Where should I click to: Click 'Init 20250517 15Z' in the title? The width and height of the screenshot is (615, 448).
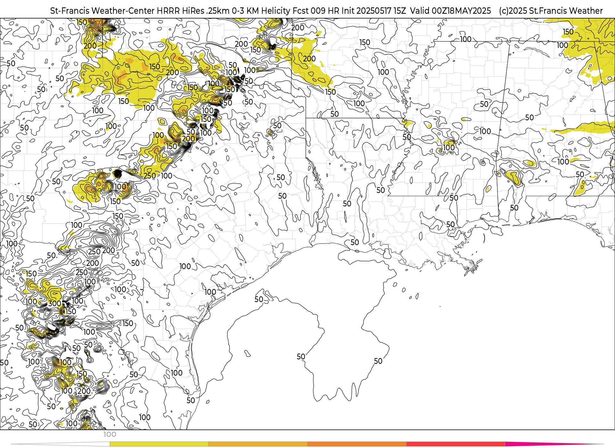point(374,11)
